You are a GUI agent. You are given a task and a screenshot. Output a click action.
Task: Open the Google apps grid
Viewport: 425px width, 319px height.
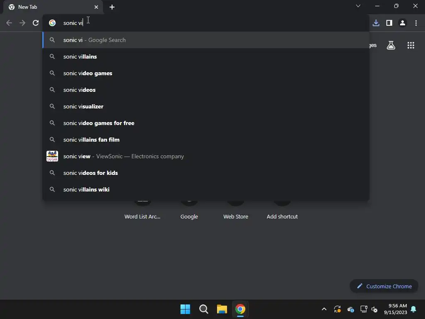click(411, 45)
